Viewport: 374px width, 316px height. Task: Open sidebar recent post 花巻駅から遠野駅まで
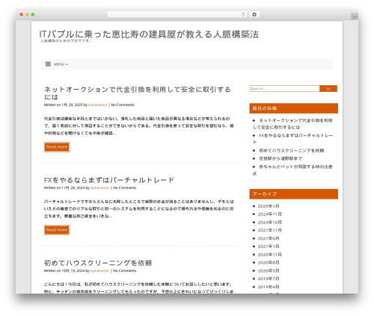[x=280, y=158]
